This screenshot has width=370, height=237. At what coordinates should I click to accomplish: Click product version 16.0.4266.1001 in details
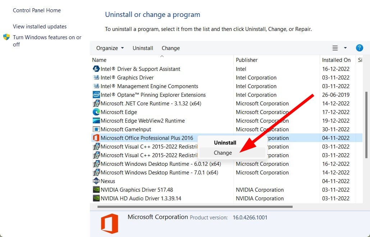pos(250,218)
